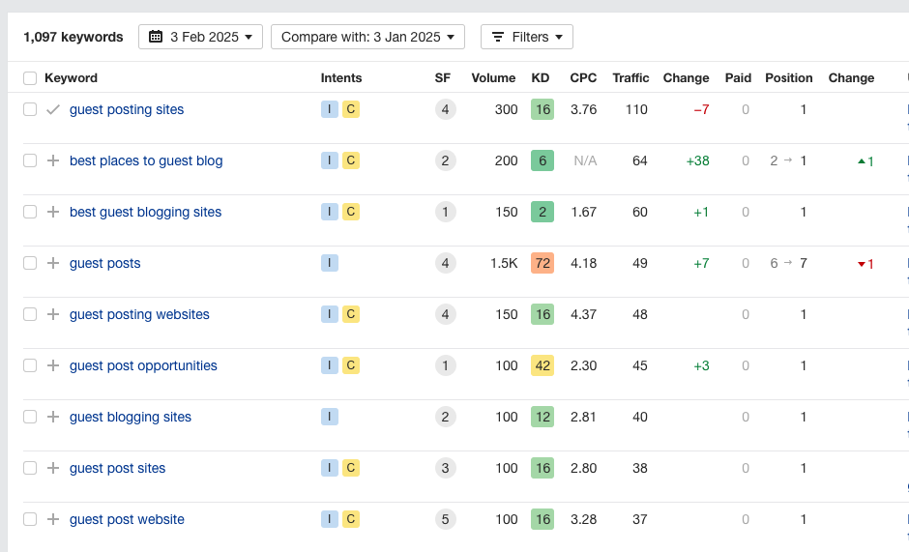Click the SF badge 5 for 'guest post website'

pyautogui.click(x=445, y=519)
